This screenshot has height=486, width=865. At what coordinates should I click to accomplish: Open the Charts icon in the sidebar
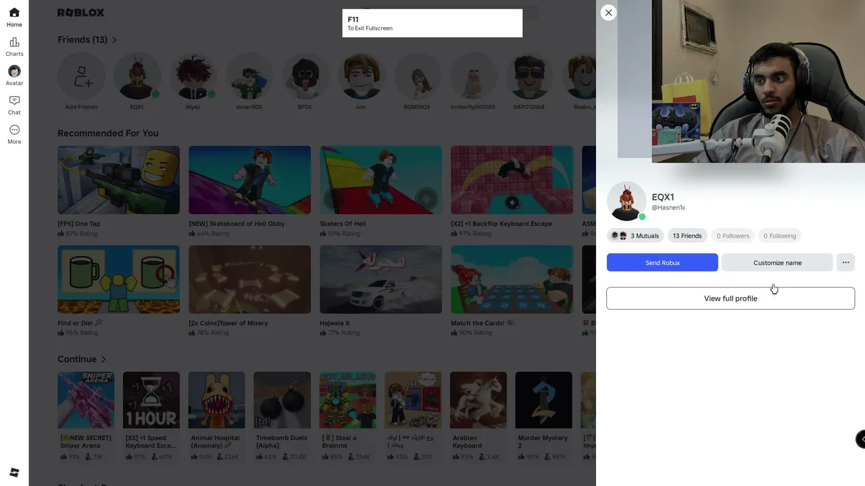coord(14,43)
